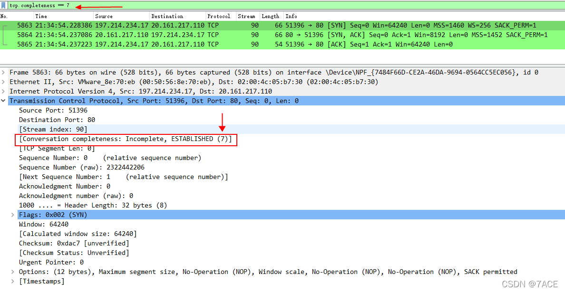The width and height of the screenshot is (565, 292).
Task: Select packet 5863 SYN row
Action: point(282,26)
